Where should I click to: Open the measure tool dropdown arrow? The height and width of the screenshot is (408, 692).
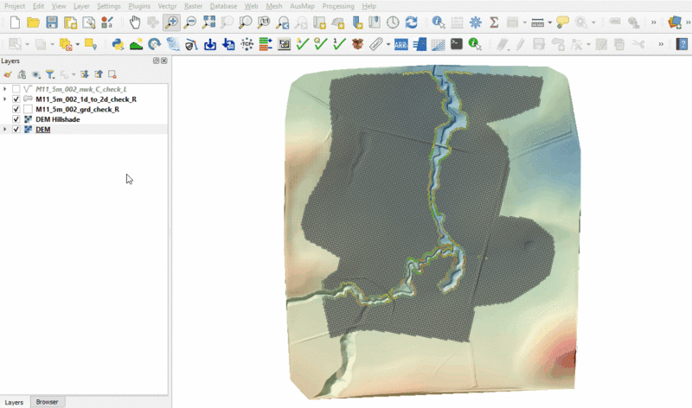(x=550, y=22)
